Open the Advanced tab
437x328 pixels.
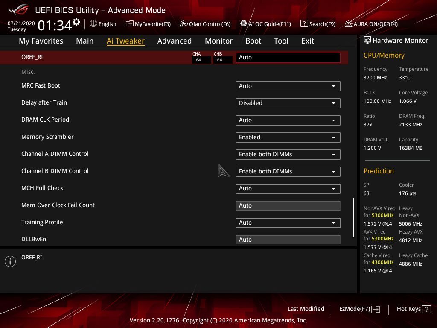pyautogui.click(x=175, y=41)
